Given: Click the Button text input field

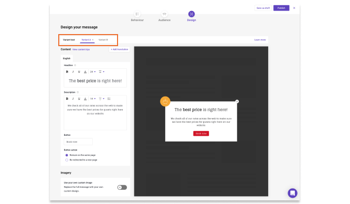Looking at the screenshot, I should (x=78, y=142).
